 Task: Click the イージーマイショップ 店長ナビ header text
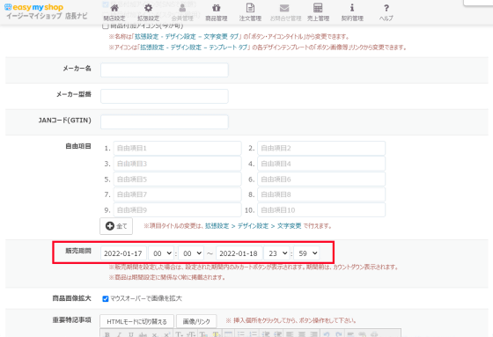point(47,16)
